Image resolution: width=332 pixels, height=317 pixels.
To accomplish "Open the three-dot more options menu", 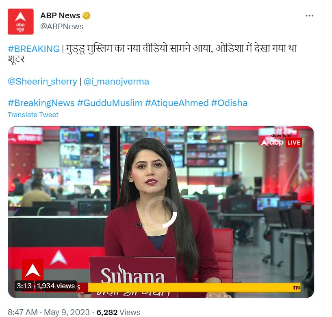I will point(309,16).
